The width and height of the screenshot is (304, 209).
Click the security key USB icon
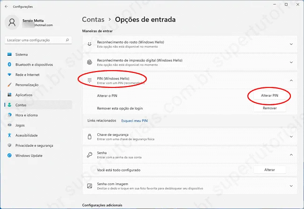(89, 137)
